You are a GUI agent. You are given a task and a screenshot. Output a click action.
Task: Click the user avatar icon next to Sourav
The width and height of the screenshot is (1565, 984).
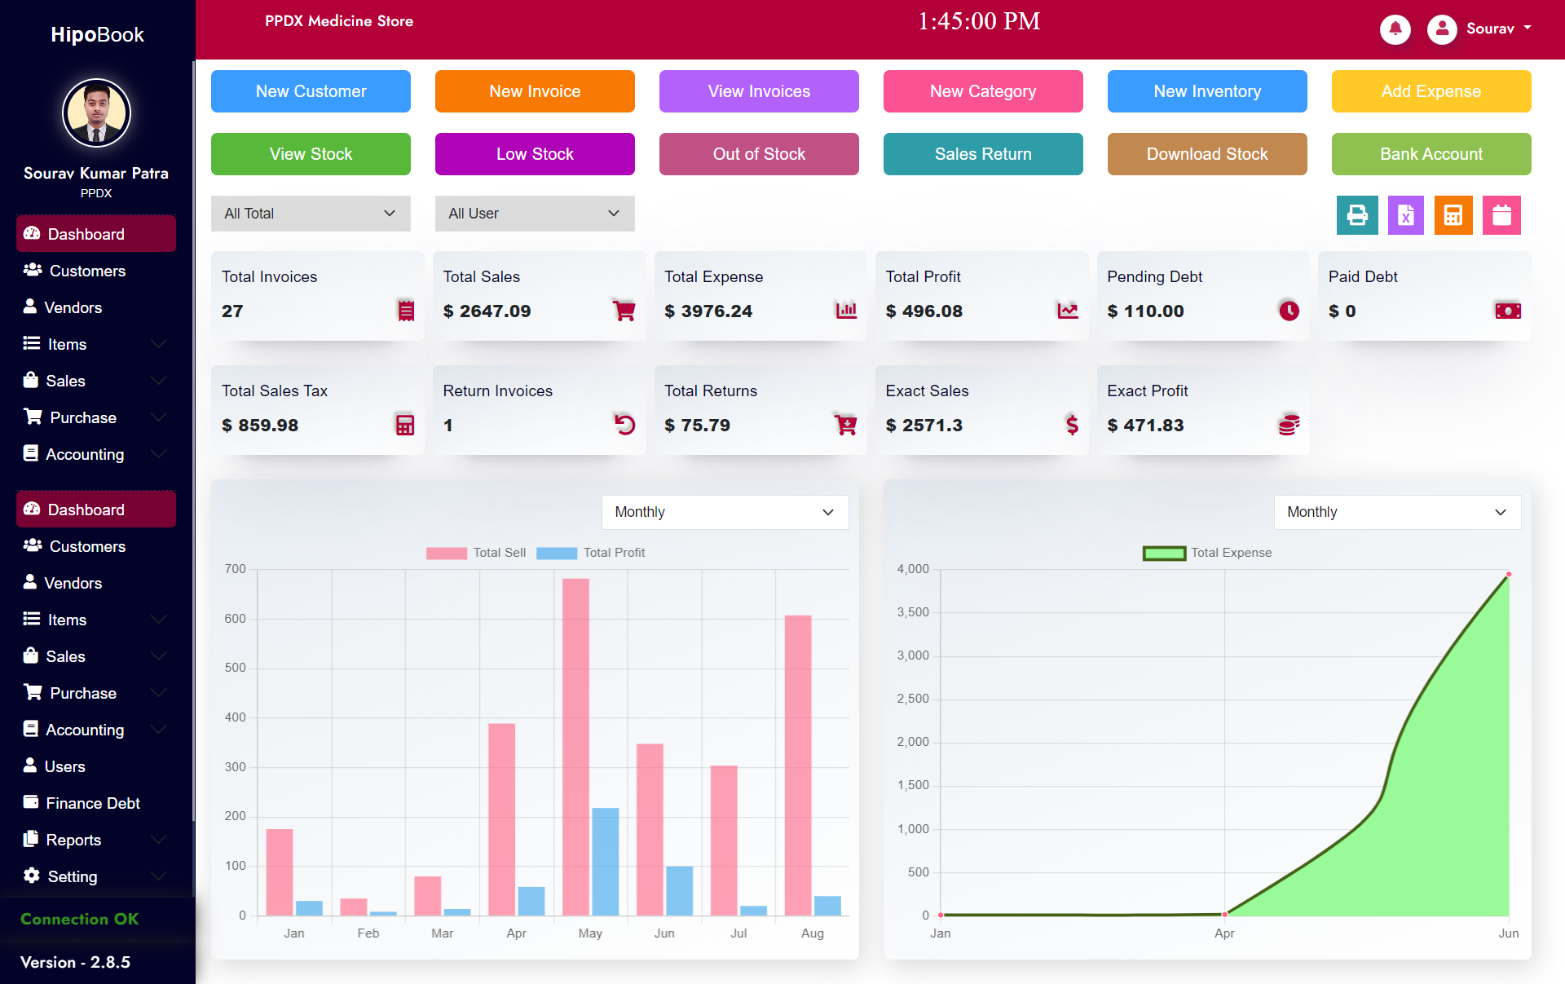(x=1442, y=29)
